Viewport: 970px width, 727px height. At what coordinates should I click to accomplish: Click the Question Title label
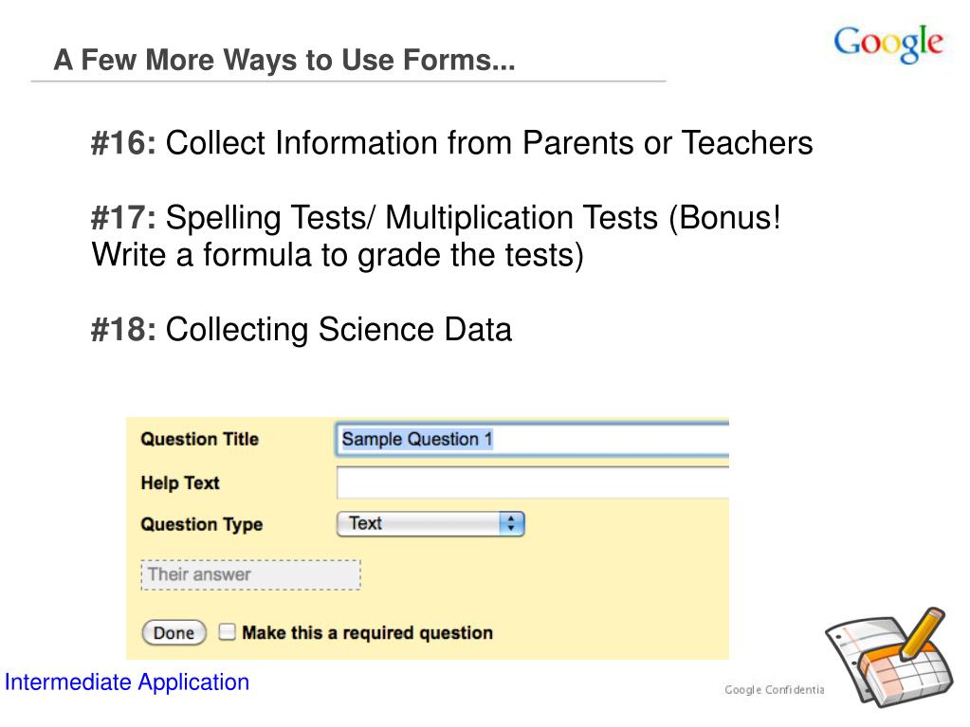(x=199, y=439)
